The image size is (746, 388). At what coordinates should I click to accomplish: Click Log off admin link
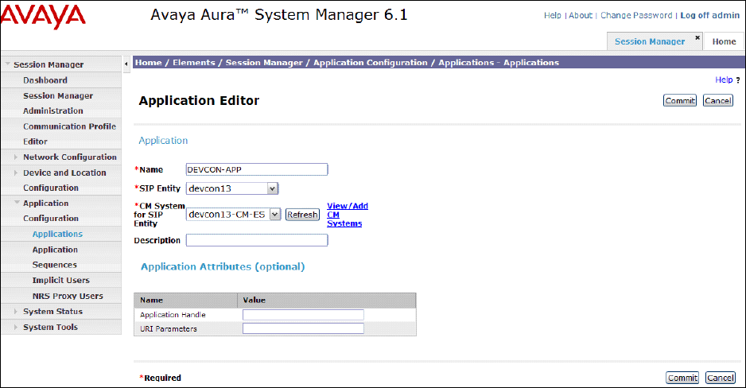pos(709,15)
